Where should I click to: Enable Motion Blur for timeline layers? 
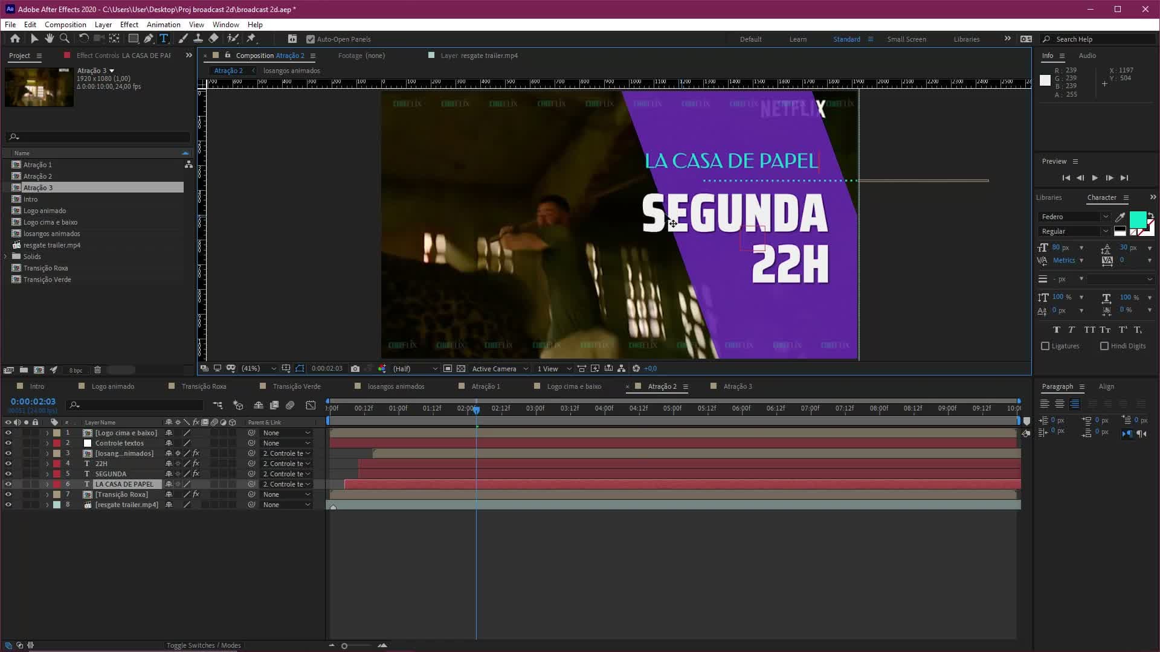click(x=290, y=405)
